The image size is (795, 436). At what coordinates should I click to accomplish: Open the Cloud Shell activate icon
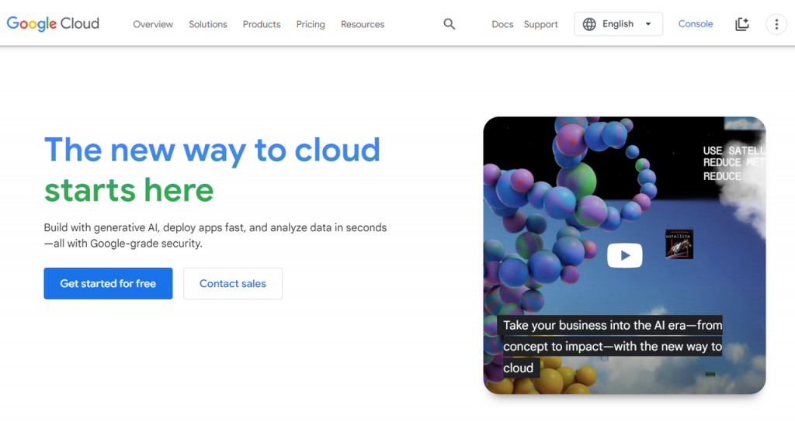click(741, 24)
